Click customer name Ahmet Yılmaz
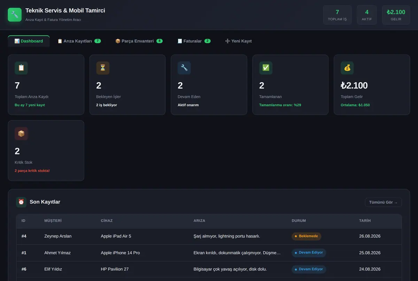The image size is (418, 281). 57,253
